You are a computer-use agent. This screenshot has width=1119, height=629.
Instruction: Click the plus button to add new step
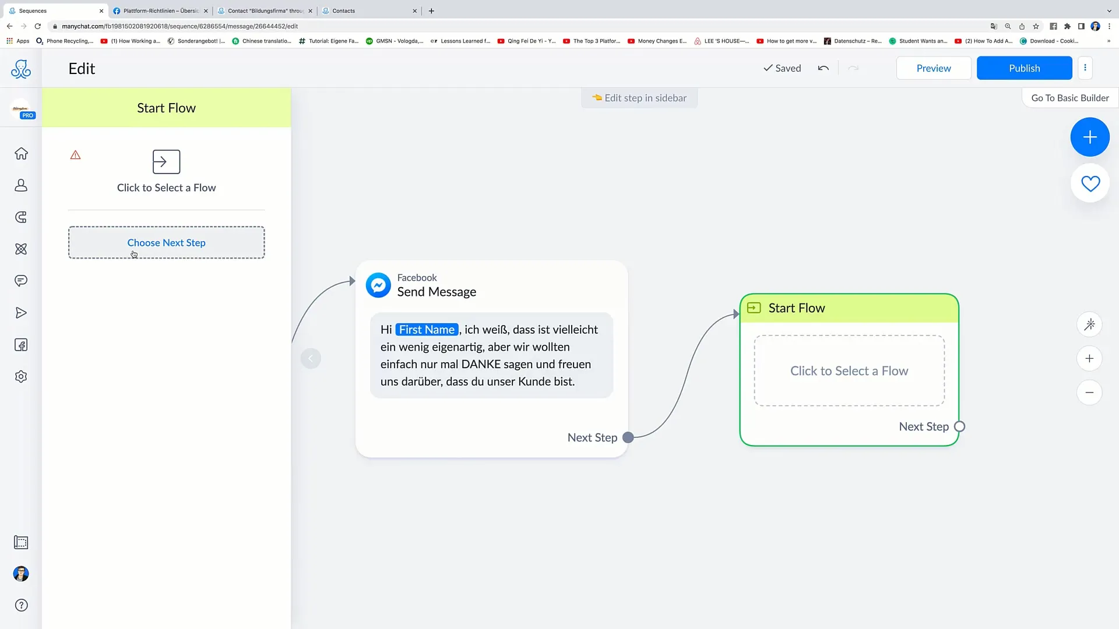click(1090, 137)
